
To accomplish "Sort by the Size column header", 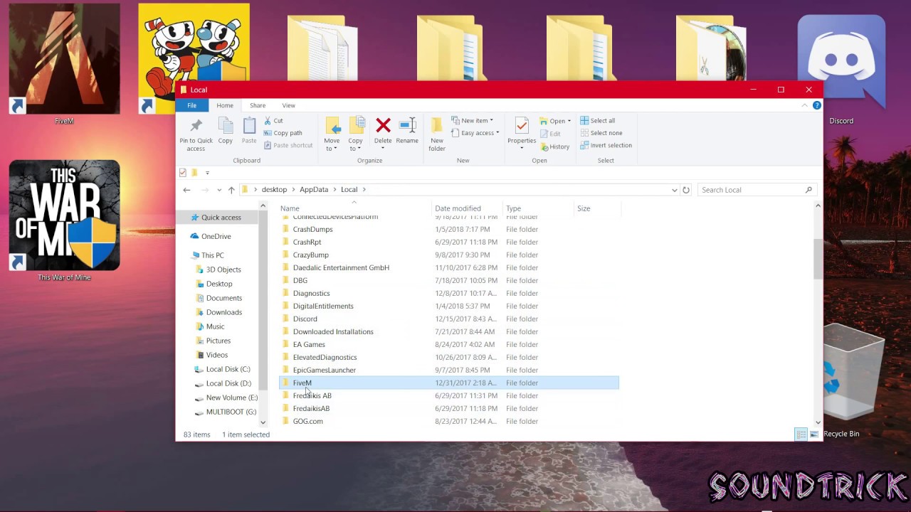I will point(597,208).
